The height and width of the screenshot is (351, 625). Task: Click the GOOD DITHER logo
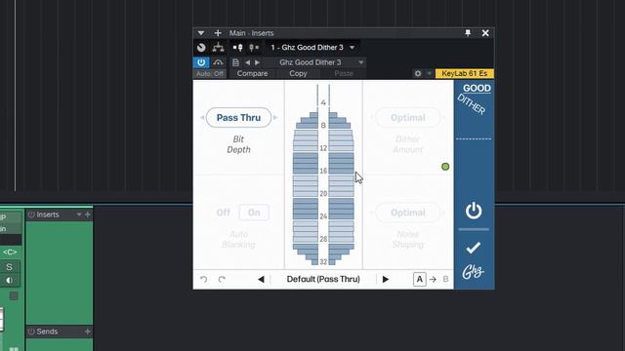(x=475, y=98)
